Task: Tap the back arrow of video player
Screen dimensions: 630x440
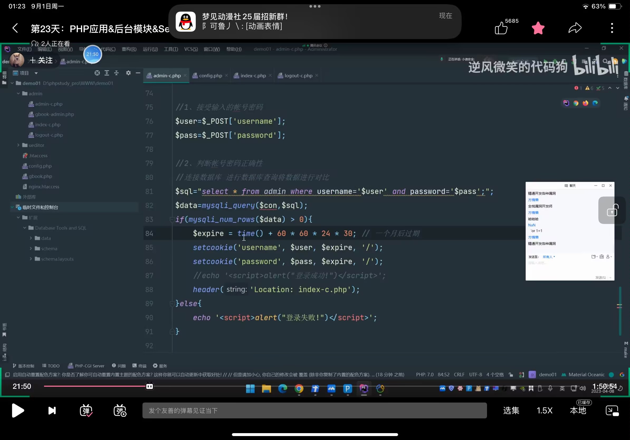Action: click(x=15, y=28)
